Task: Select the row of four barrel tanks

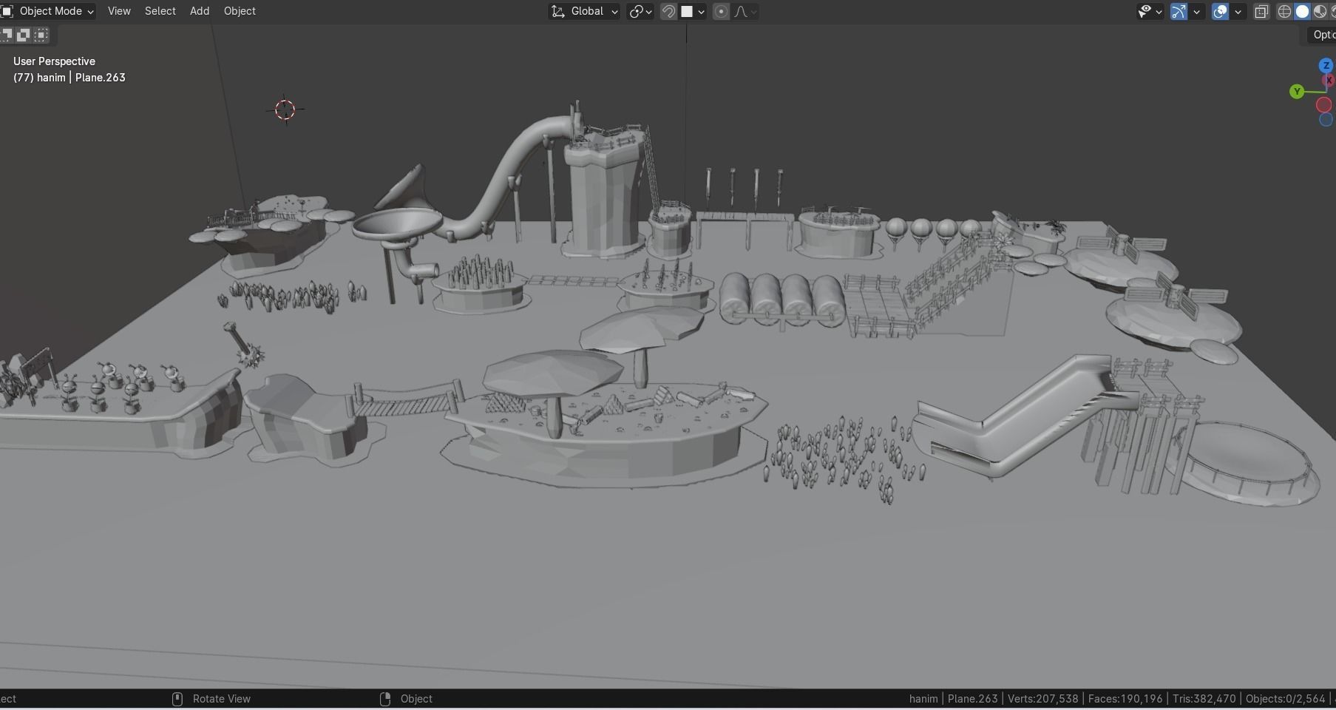Action: click(782, 299)
